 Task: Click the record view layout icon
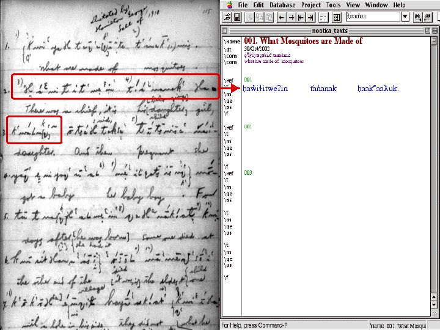pyautogui.click(x=323, y=17)
